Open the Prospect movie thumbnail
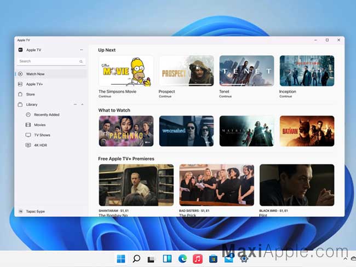This screenshot has width=356, height=267. 186,71
